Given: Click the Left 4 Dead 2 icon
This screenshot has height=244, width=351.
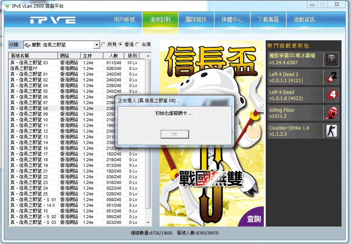Looking at the screenshot, I should [331, 77].
